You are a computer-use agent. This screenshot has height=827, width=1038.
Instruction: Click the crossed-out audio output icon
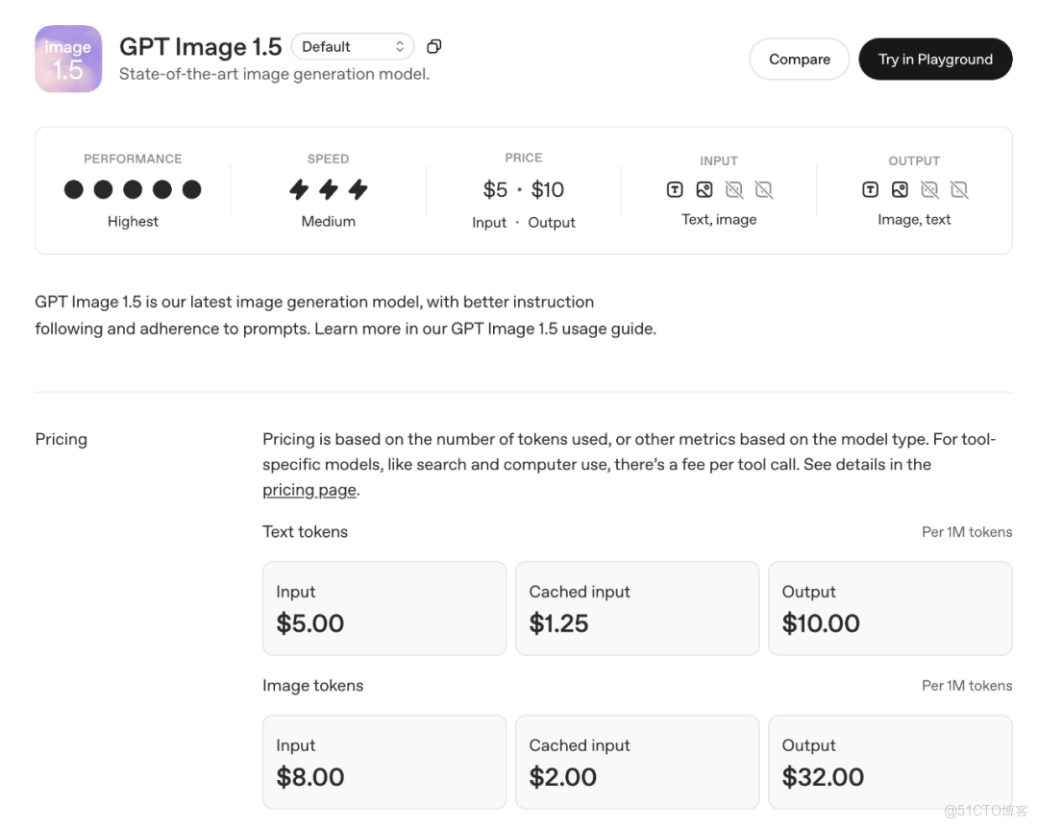point(929,189)
